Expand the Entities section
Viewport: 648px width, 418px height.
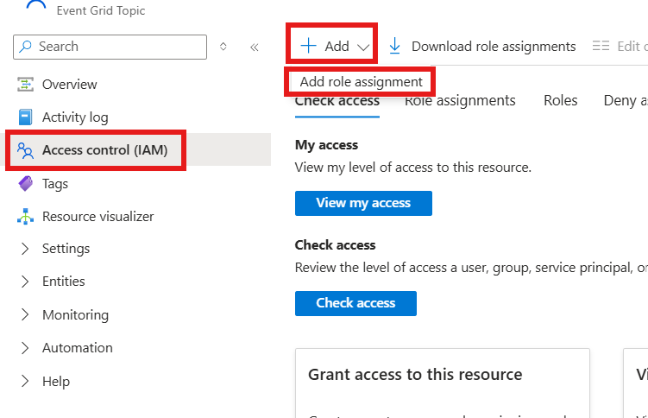pos(25,282)
